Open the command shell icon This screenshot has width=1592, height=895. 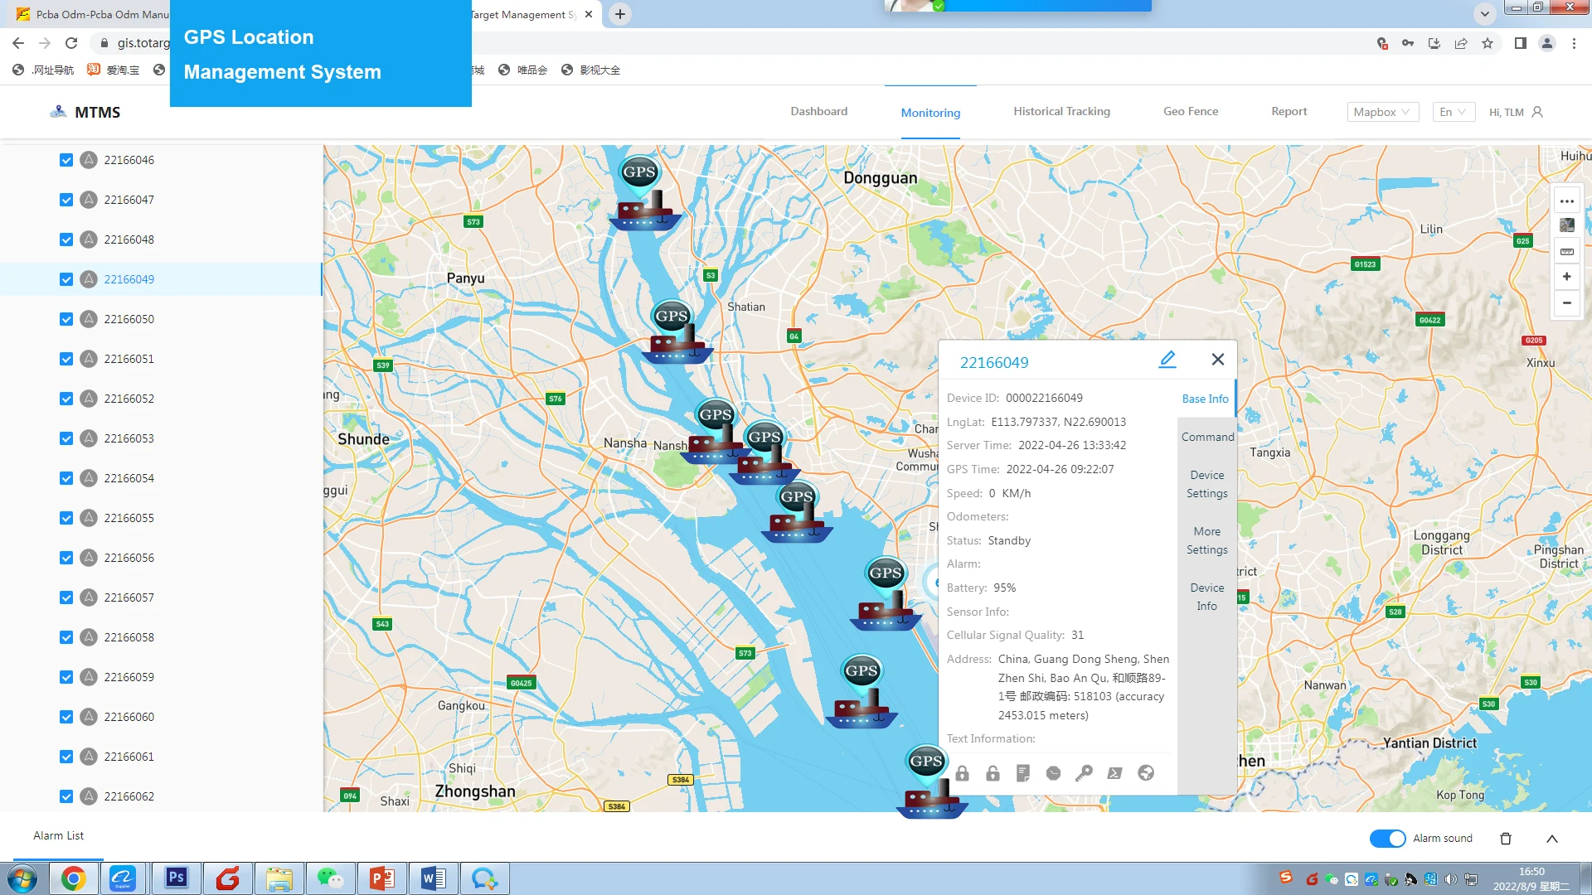1114,773
